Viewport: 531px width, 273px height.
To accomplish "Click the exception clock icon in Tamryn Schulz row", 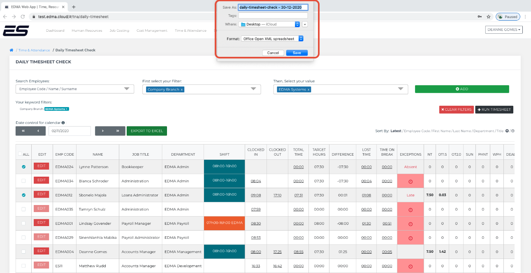I will (410, 210).
